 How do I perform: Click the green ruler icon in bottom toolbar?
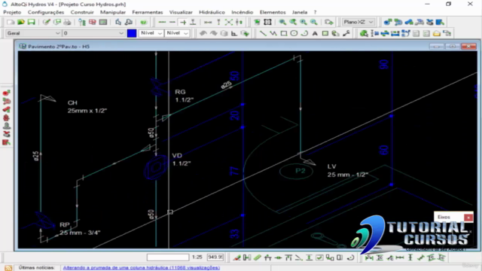tap(258, 257)
